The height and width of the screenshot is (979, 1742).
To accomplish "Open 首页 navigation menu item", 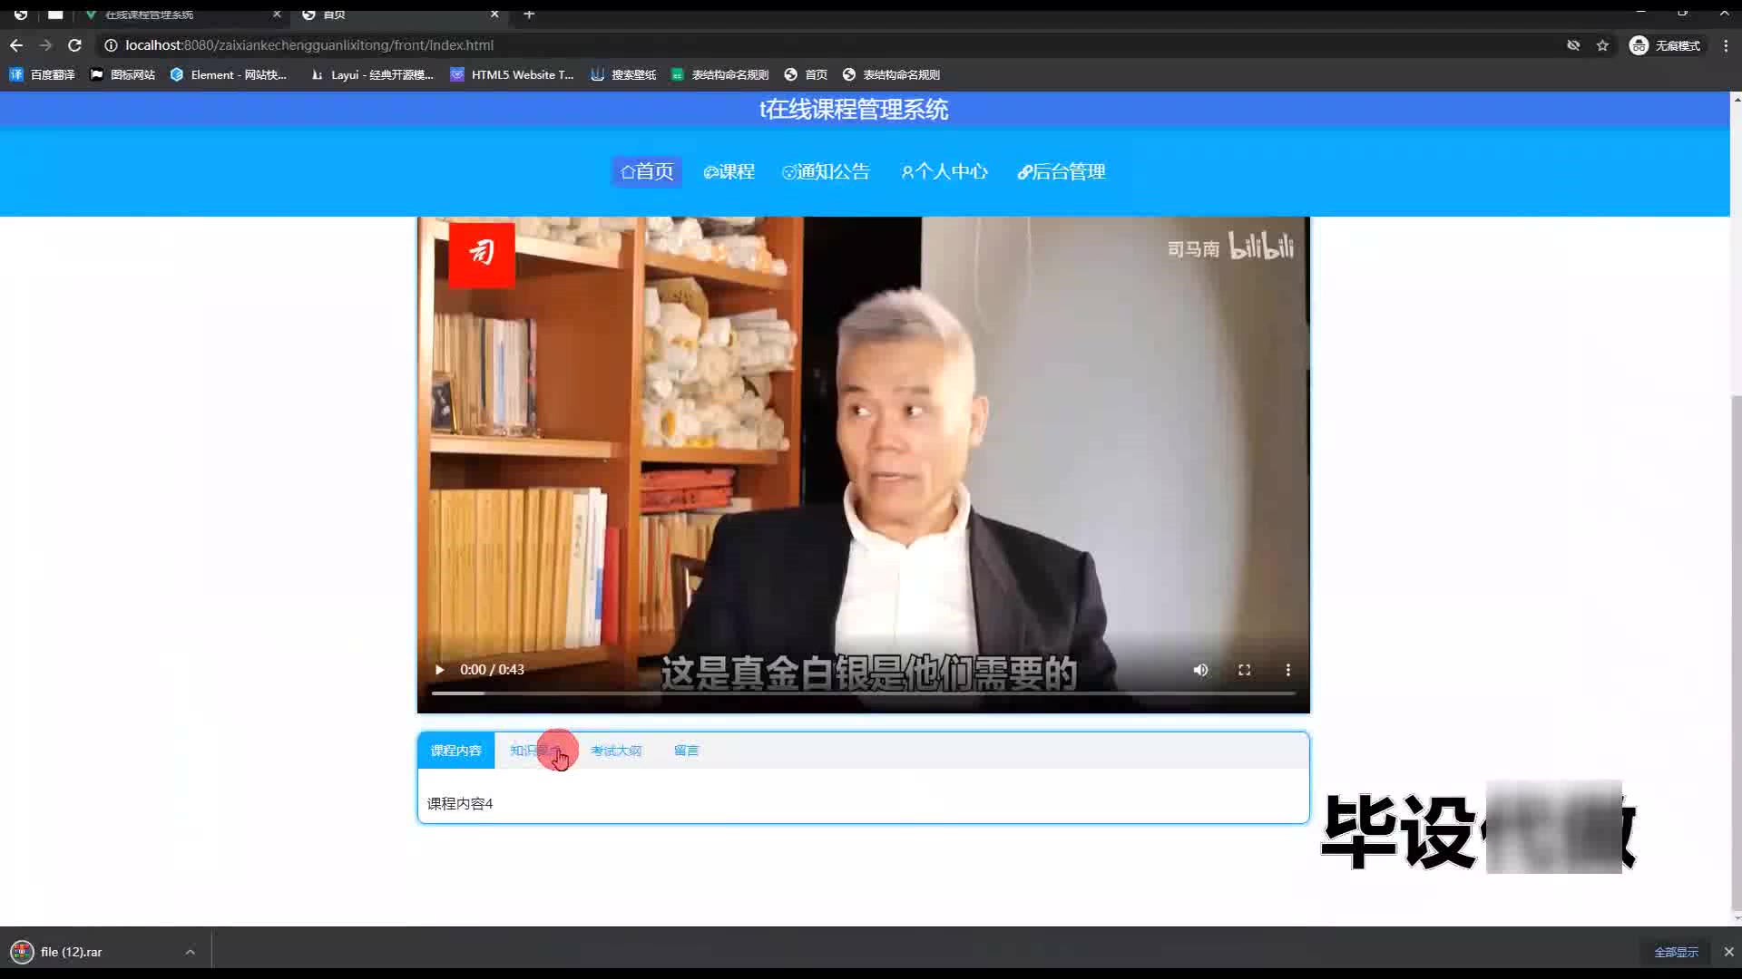I will coord(647,171).
